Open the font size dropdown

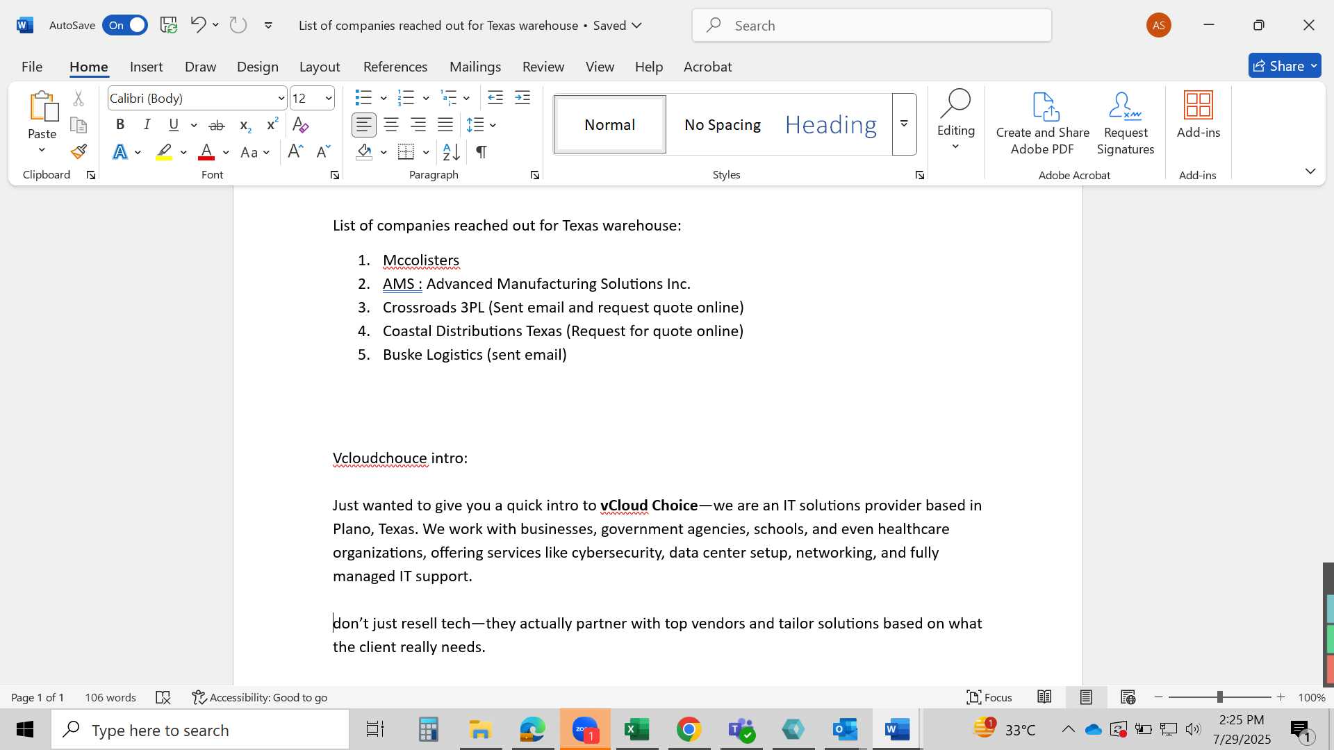[x=329, y=99]
